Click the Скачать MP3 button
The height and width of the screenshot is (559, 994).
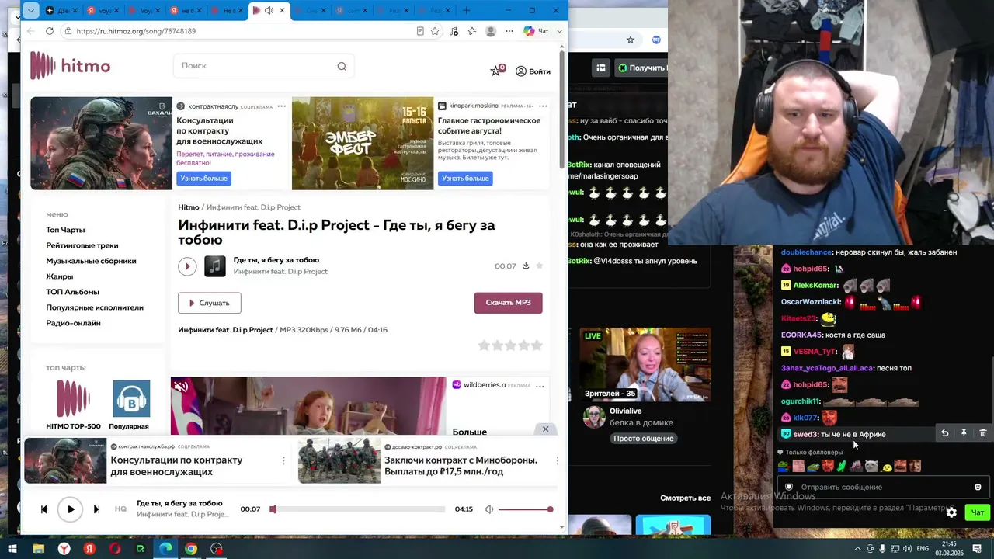(x=508, y=303)
